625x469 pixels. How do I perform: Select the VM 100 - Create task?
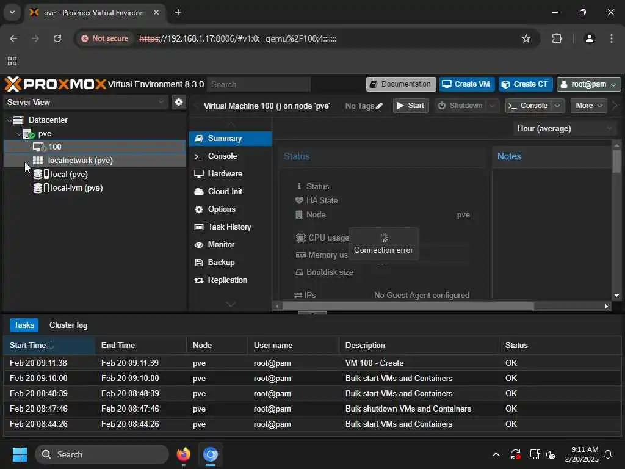[312, 363]
